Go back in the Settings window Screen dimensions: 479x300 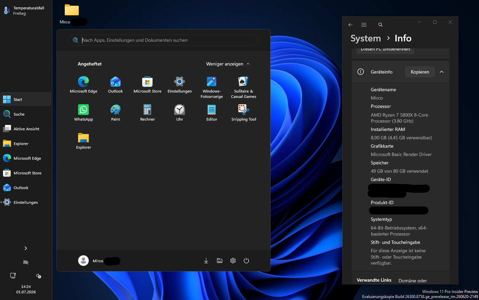pos(350,25)
